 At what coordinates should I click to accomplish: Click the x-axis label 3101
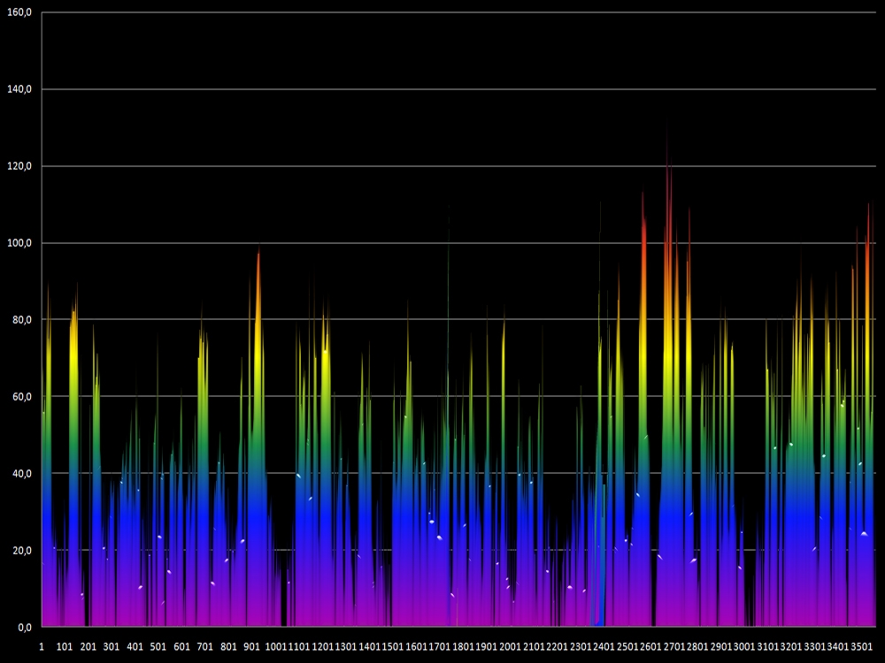(767, 647)
